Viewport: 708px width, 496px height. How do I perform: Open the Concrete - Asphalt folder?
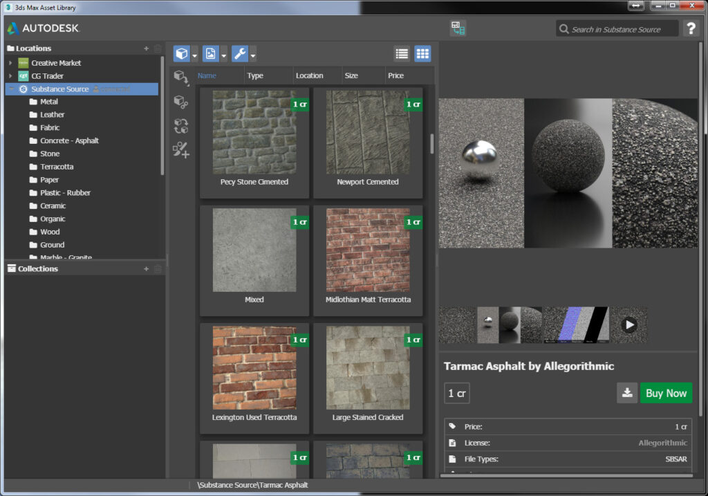click(69, 140)
